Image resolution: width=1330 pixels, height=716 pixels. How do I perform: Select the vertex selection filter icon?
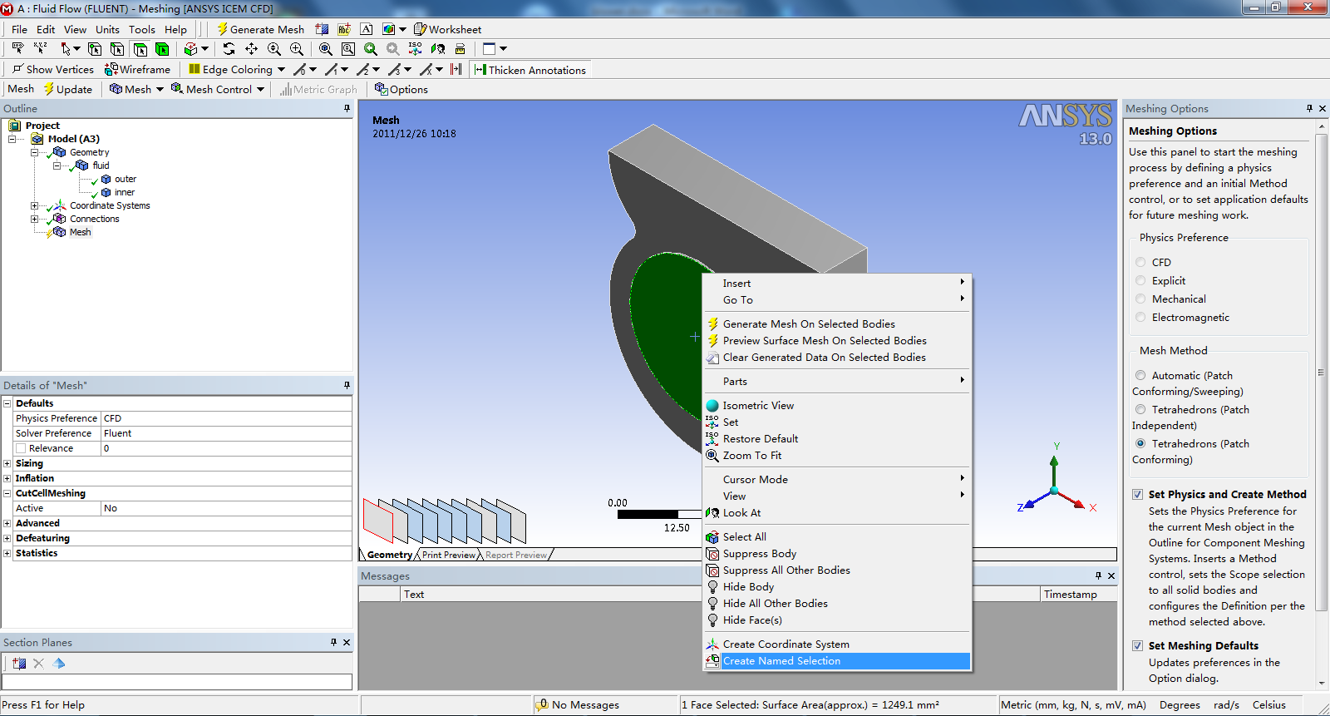[95, 49]
